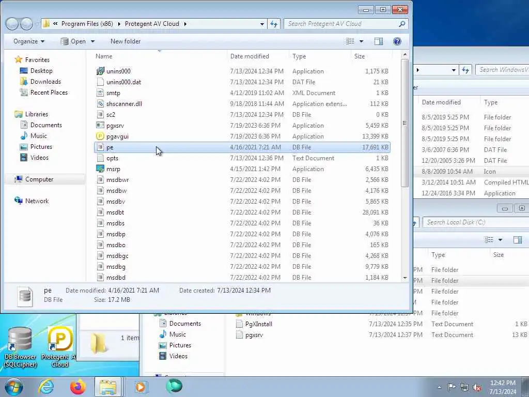Sort by the Date modified column header
529x397 pixels.
pos(250,56)
